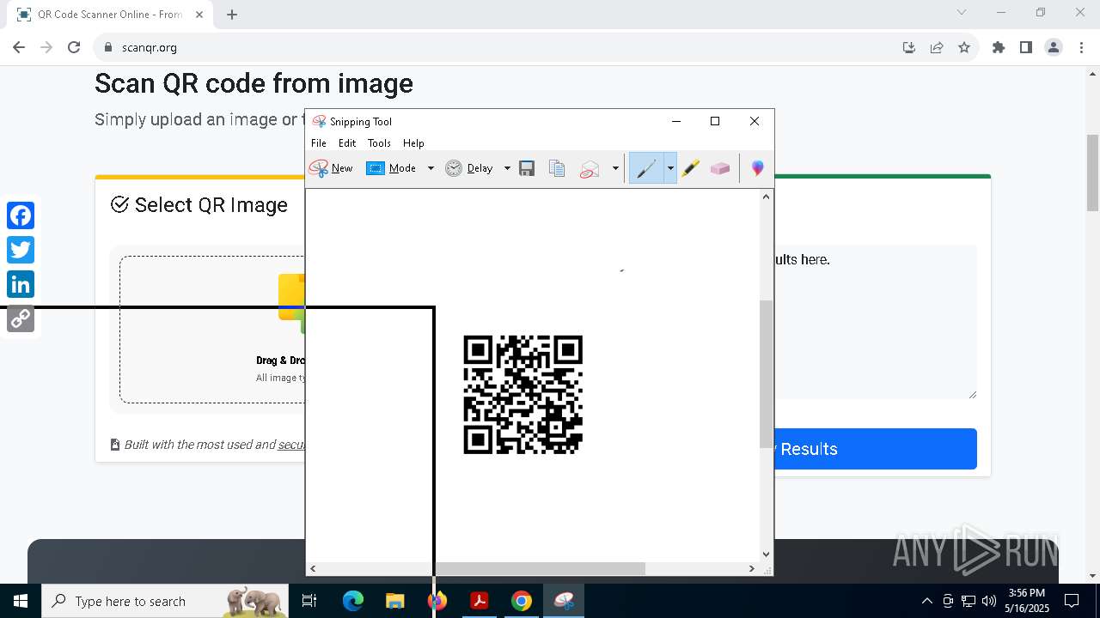The height and width of the screenshot is (618, 1100).
Task: Share page on Twitter
Action: click(x=21, y=250)
